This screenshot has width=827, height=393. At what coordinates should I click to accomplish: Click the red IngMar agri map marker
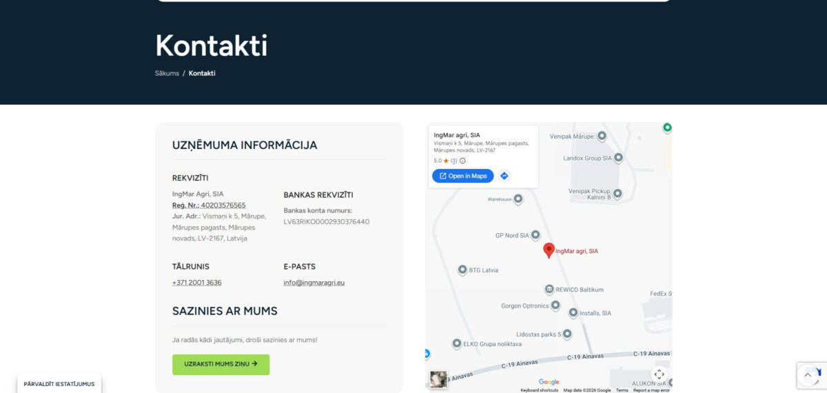click(x=549, y=250)
